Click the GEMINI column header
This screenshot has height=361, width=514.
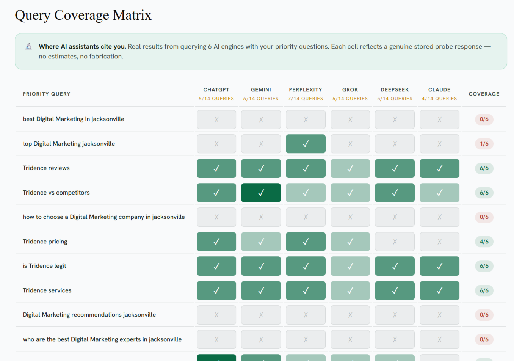[x=261, y=90]
